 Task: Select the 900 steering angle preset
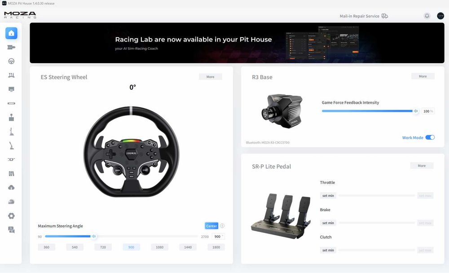point(131,247)
